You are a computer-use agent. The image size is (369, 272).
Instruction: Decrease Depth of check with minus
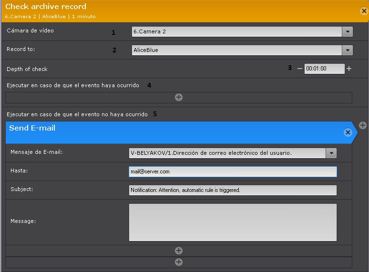[x=299, y=69]
